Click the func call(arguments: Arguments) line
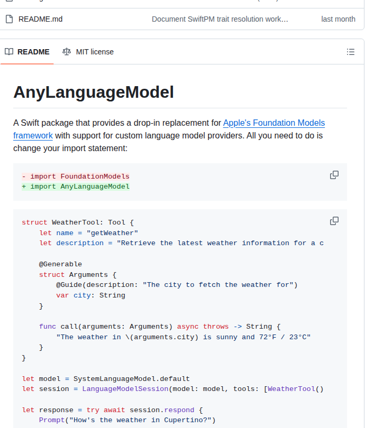 (160, 327)
